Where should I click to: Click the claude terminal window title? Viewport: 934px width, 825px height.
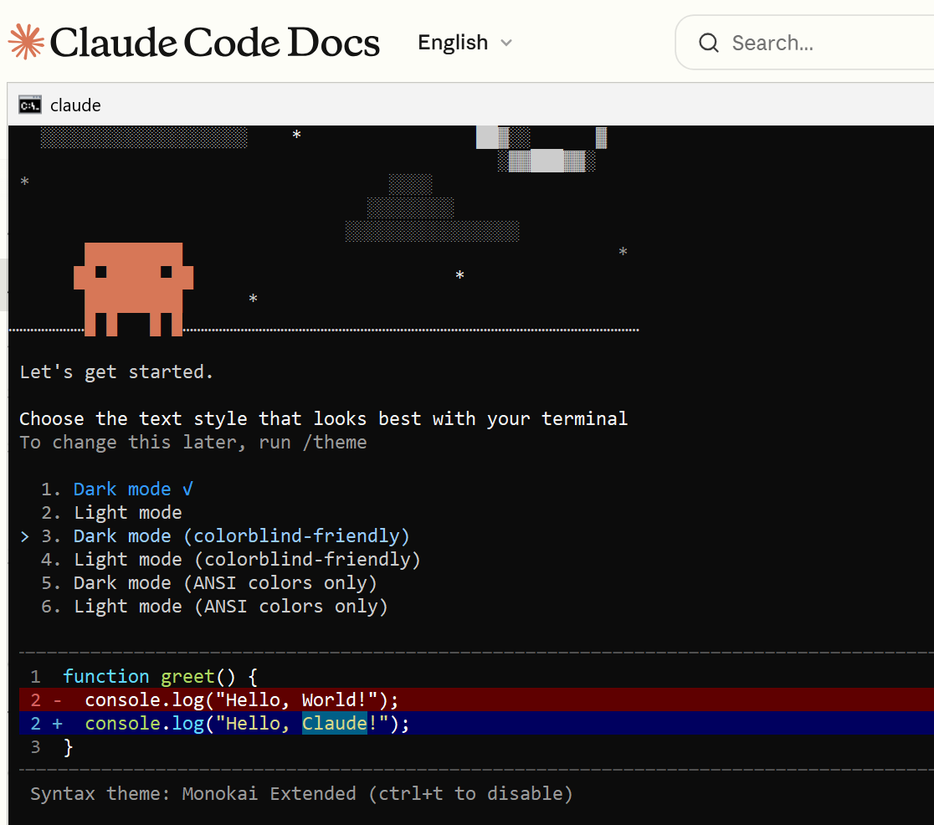pos(75,105)
